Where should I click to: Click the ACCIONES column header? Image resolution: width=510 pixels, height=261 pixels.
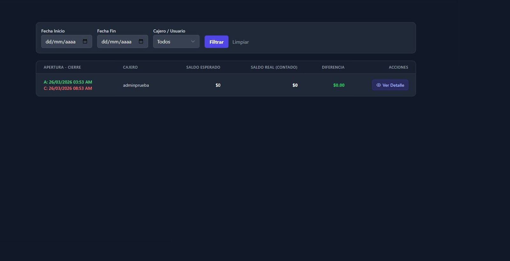(398, 67)
